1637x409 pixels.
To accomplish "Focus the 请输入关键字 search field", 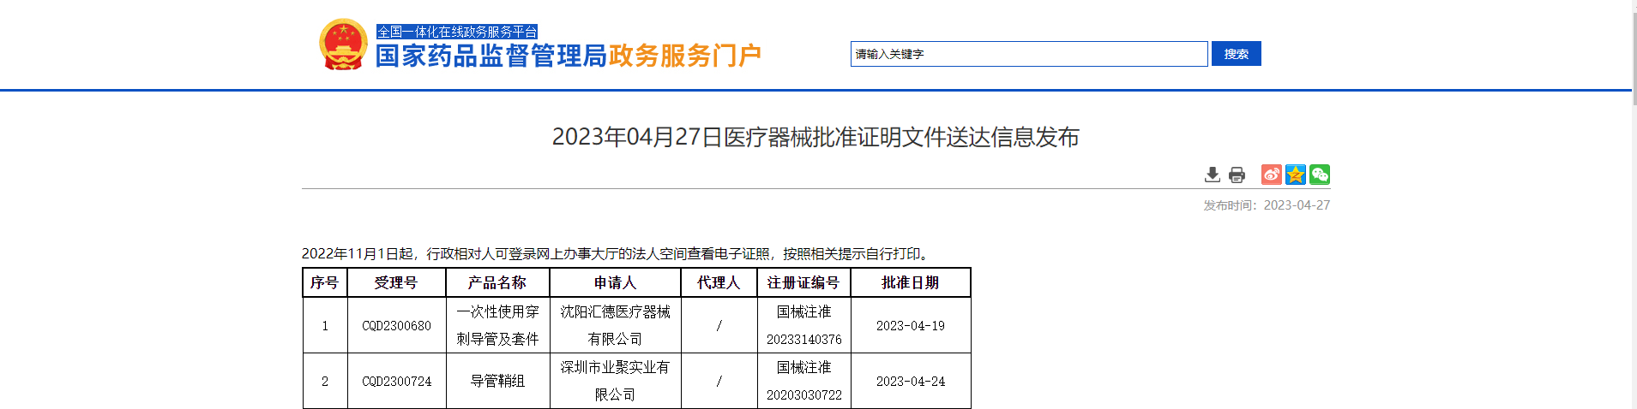I will [x=1029, y=54].
